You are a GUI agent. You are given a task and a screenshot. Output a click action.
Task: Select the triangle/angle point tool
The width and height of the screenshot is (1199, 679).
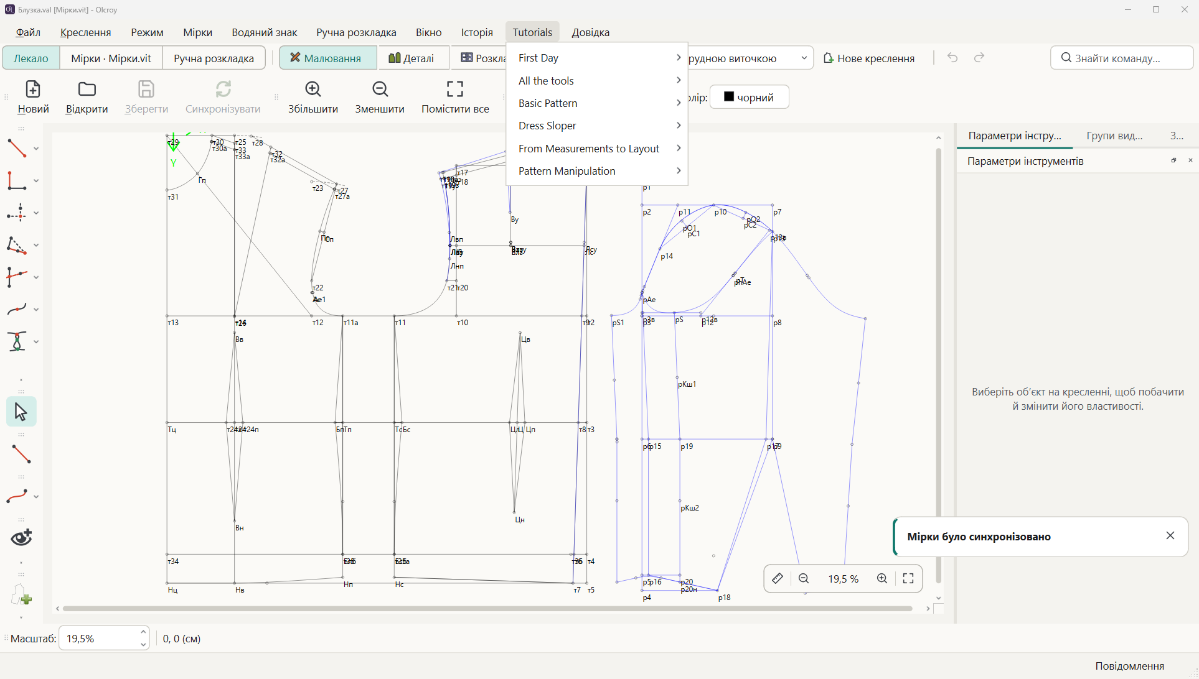[17, 245]
